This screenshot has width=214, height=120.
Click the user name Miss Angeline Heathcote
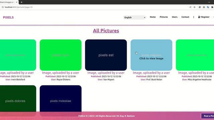coord(200,80)
